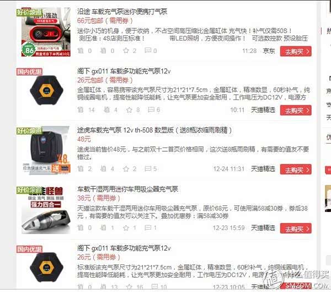
Task: Click the 值 vote icon on 沿途 pump listing
Action: tap(81, 50)
